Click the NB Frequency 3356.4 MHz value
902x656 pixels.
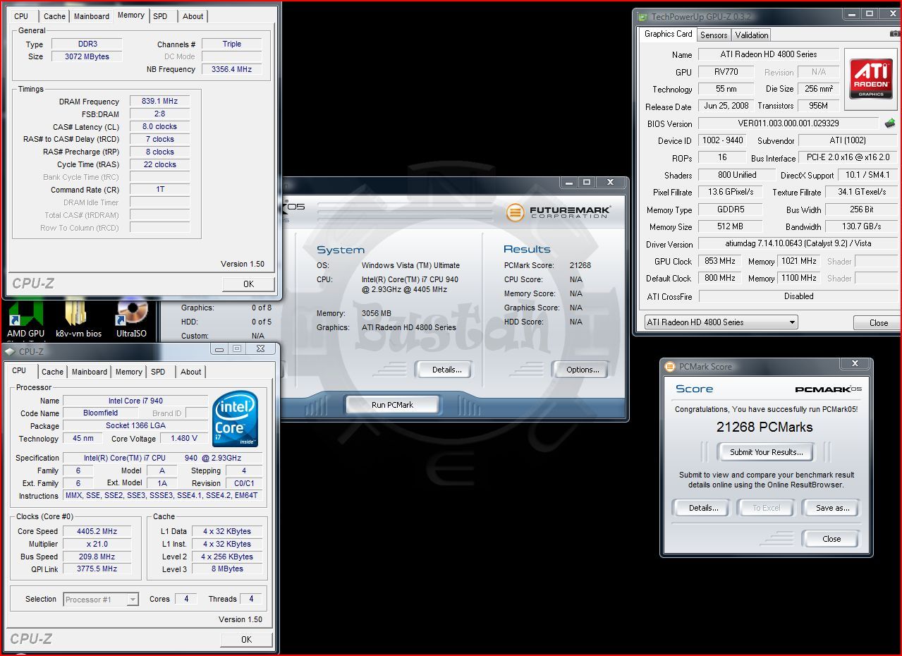tap(231, 69)
